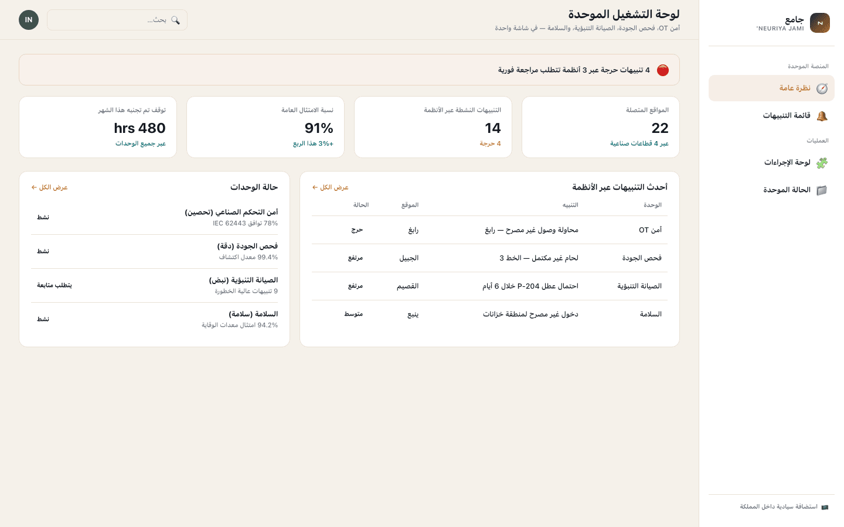
Task: Click the الجبيل location cell
Action: click(409, 258)
